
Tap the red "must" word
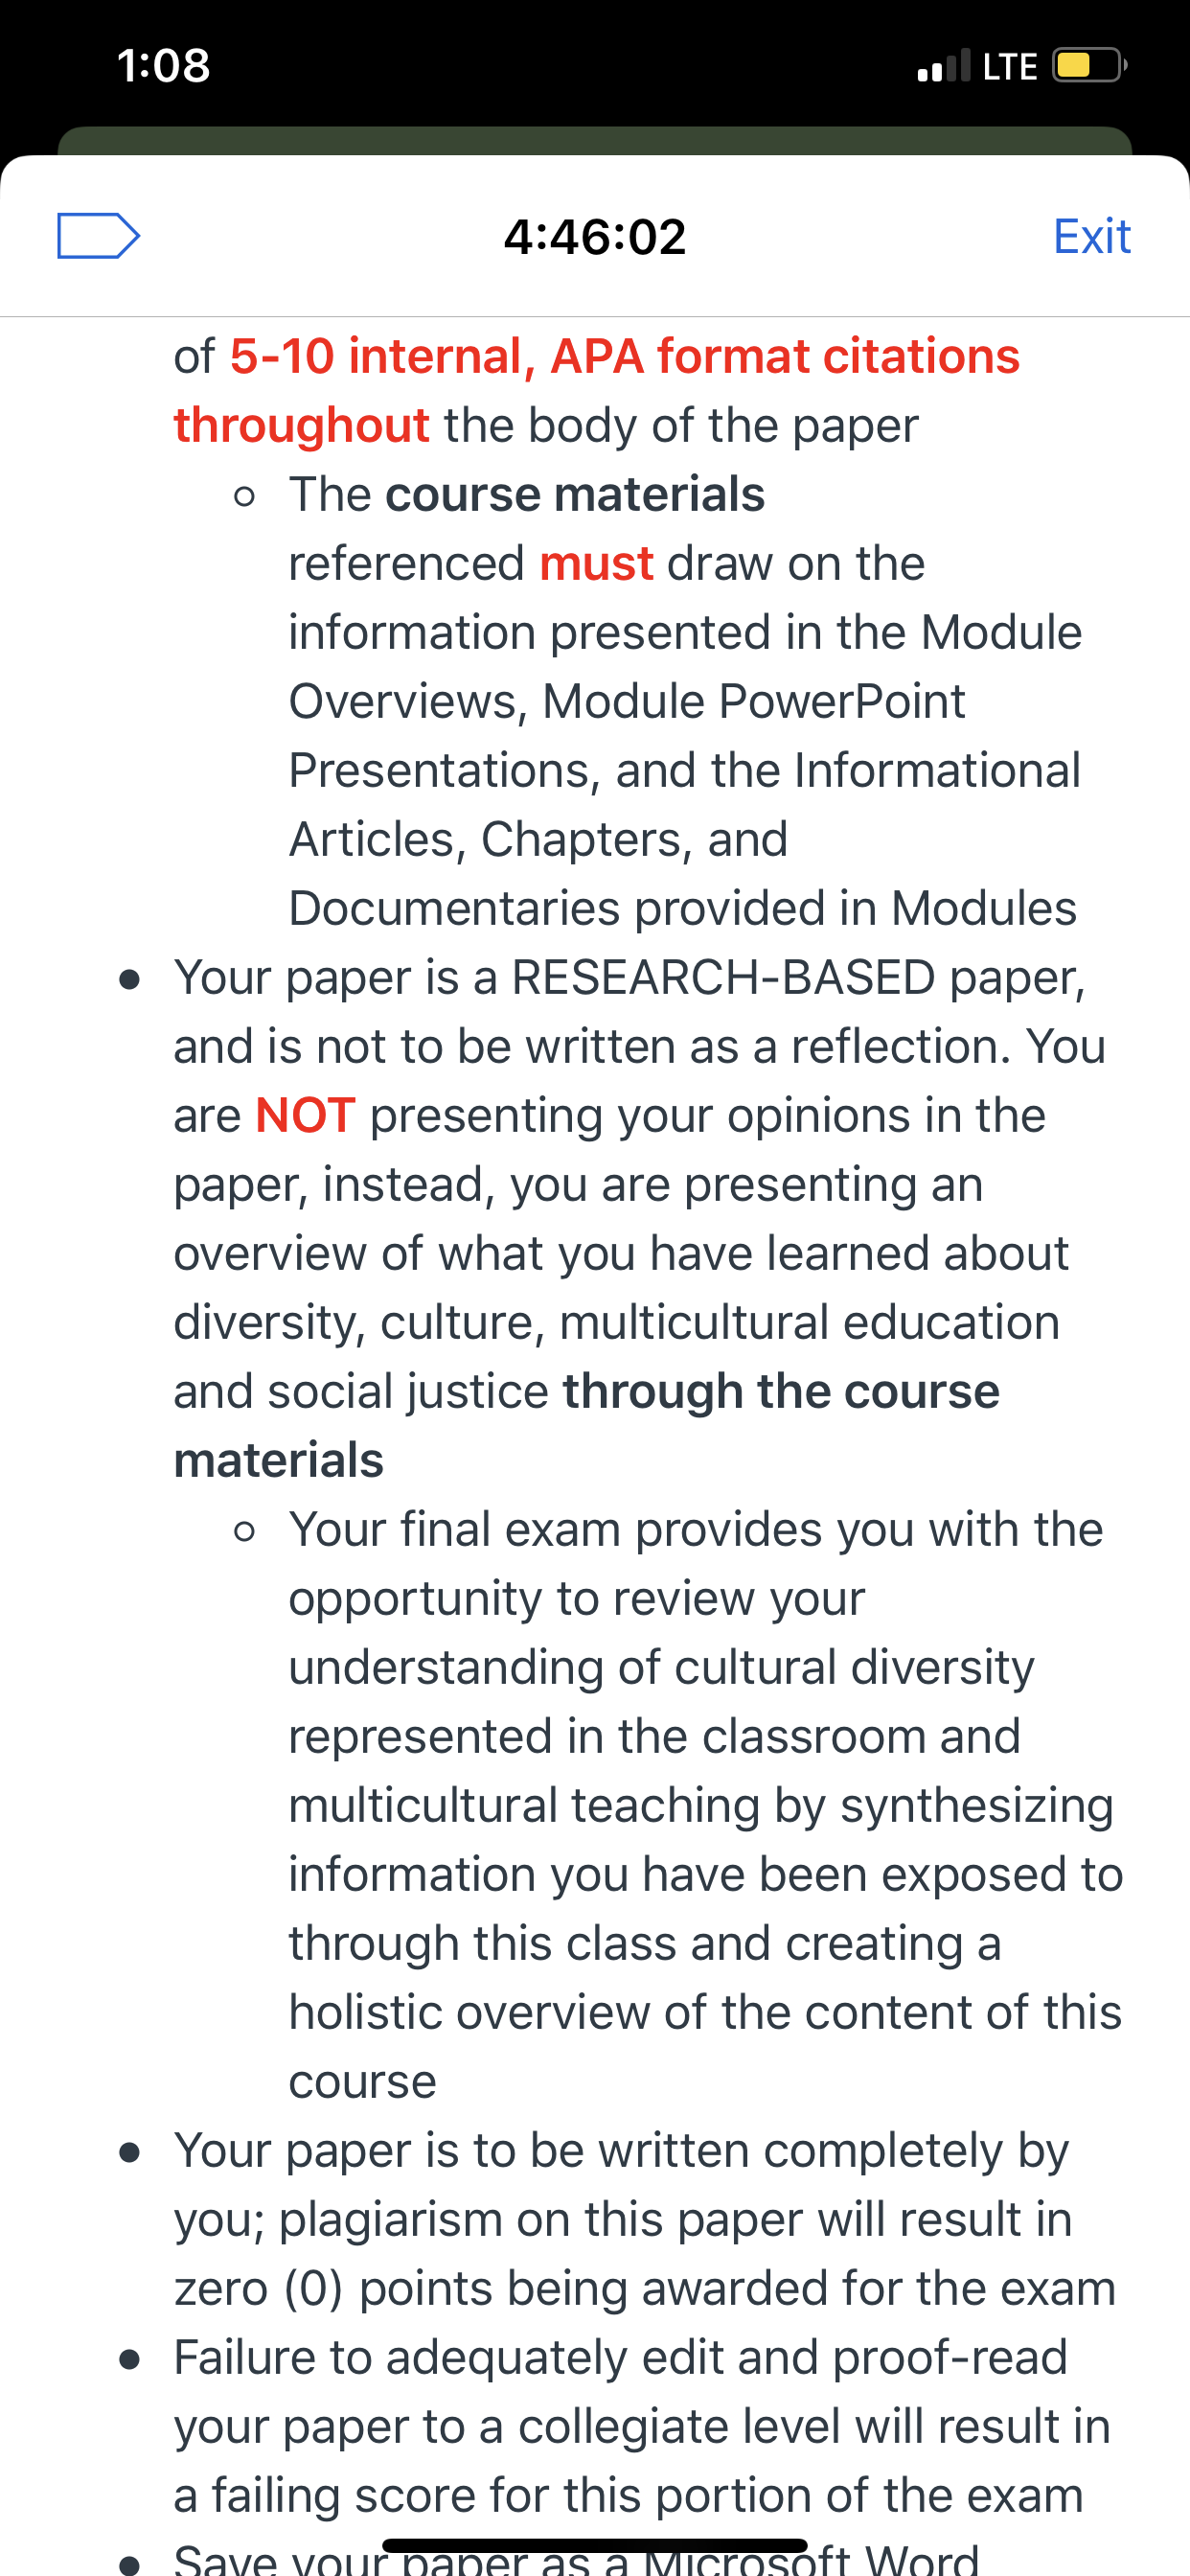(596, 564)
